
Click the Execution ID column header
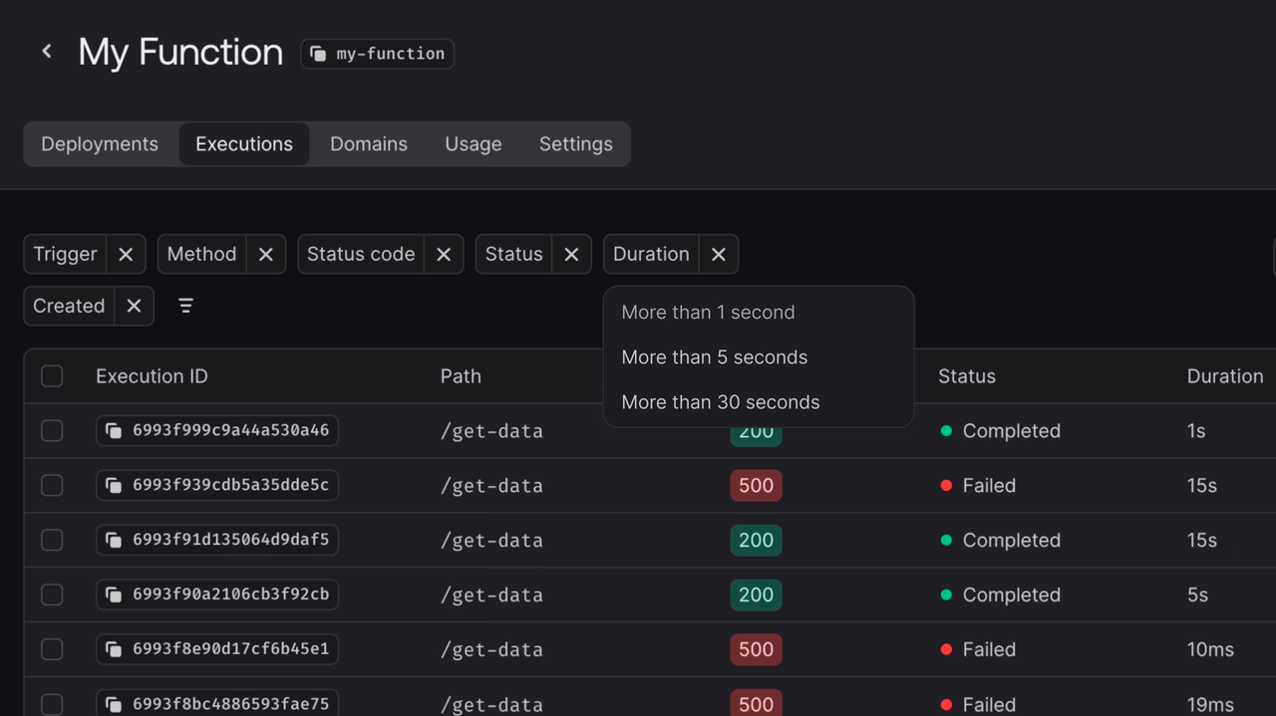(x=152, y=376)
